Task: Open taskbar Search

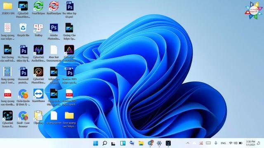Action: pyautogui.click(x=104, y=143)
